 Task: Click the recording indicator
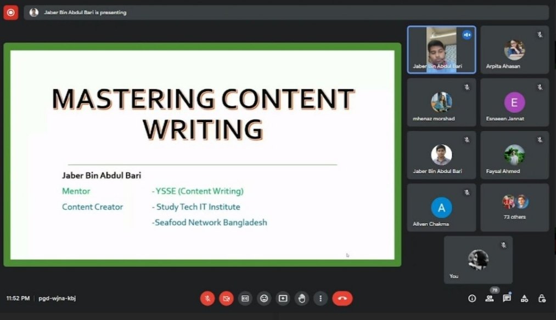point(10,12)
